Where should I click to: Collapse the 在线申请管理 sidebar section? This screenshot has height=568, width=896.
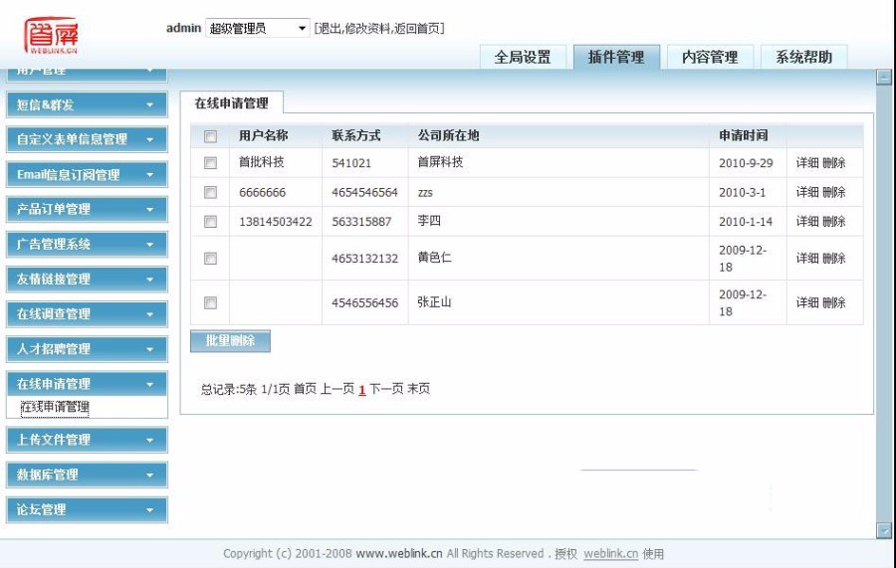point(87,384)
